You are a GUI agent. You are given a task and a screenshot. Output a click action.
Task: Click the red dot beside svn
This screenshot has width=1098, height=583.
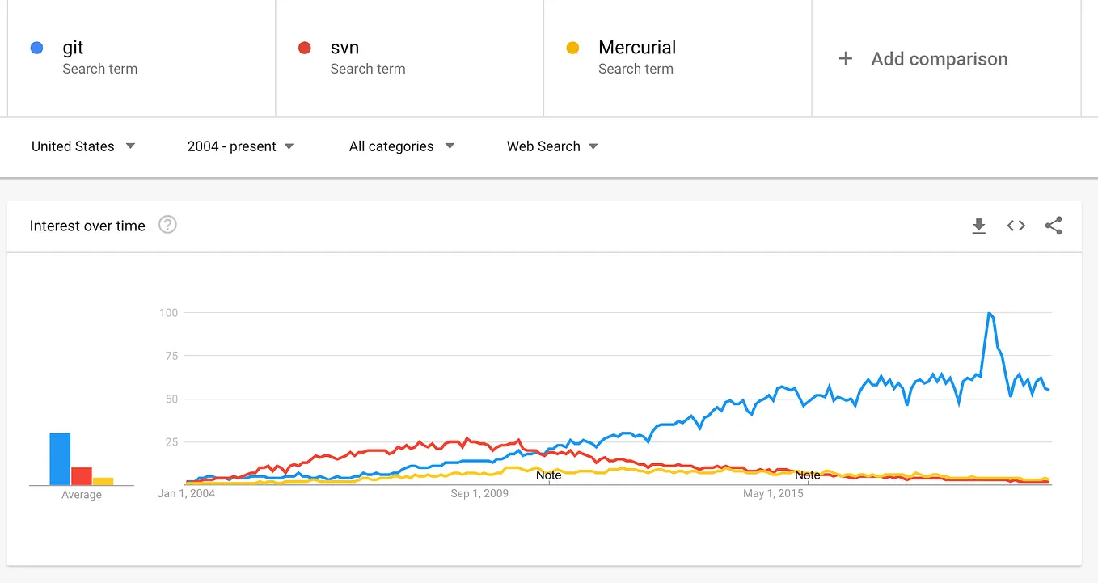click(305, 48)
